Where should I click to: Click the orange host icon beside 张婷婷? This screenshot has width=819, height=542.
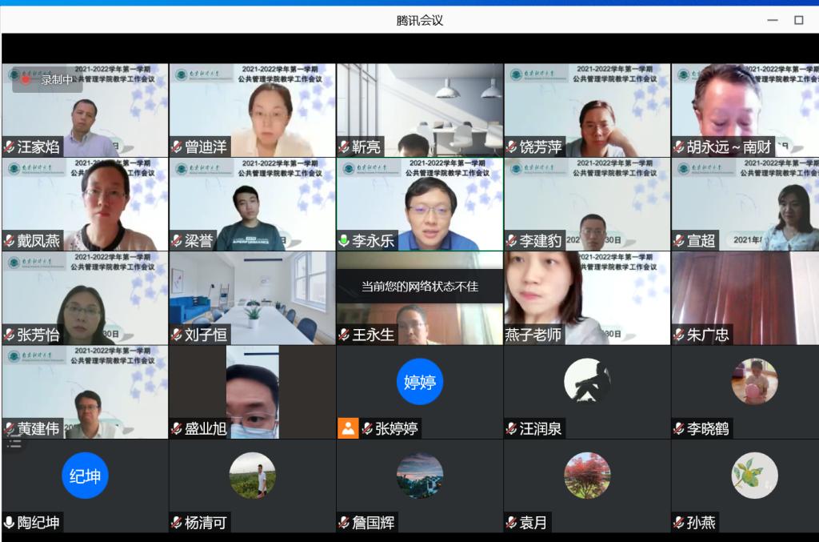348,428
